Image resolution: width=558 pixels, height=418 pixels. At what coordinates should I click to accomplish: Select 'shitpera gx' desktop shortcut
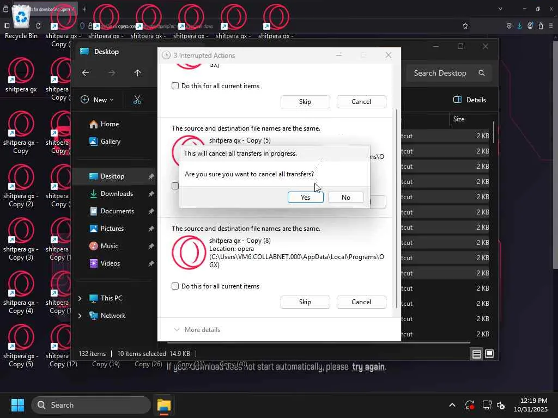pyautogui.click(x=21, y=75)
